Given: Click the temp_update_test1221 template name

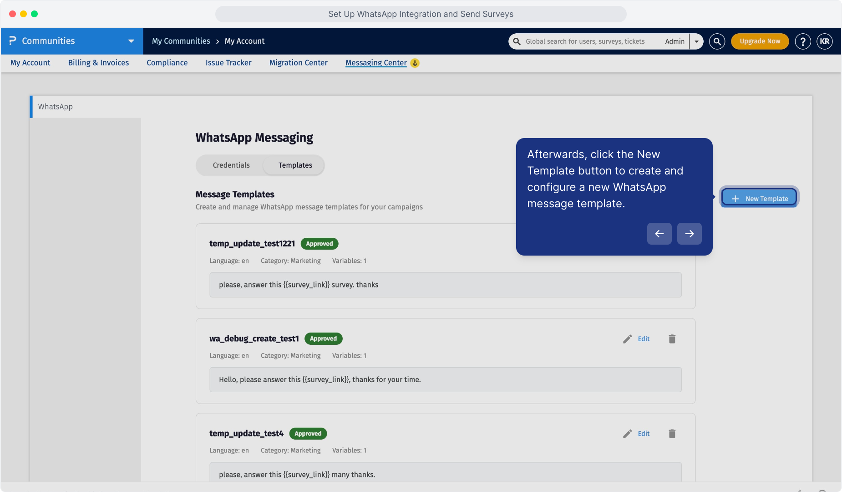Looking at the screenshot, I should tap(252, 244).
